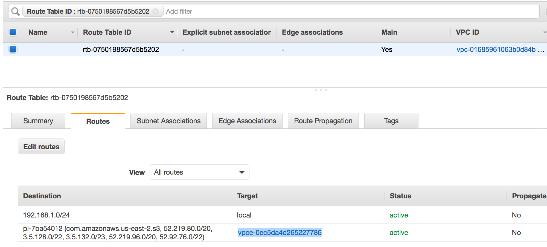Switch to the Summary tab
The height and width of the screenshot is (247, 547).
[x=38, y=120]
